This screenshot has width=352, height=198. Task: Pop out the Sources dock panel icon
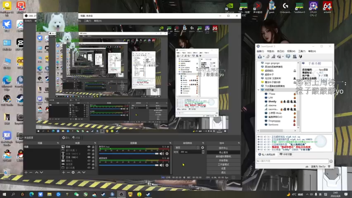(x=95, y=143)
